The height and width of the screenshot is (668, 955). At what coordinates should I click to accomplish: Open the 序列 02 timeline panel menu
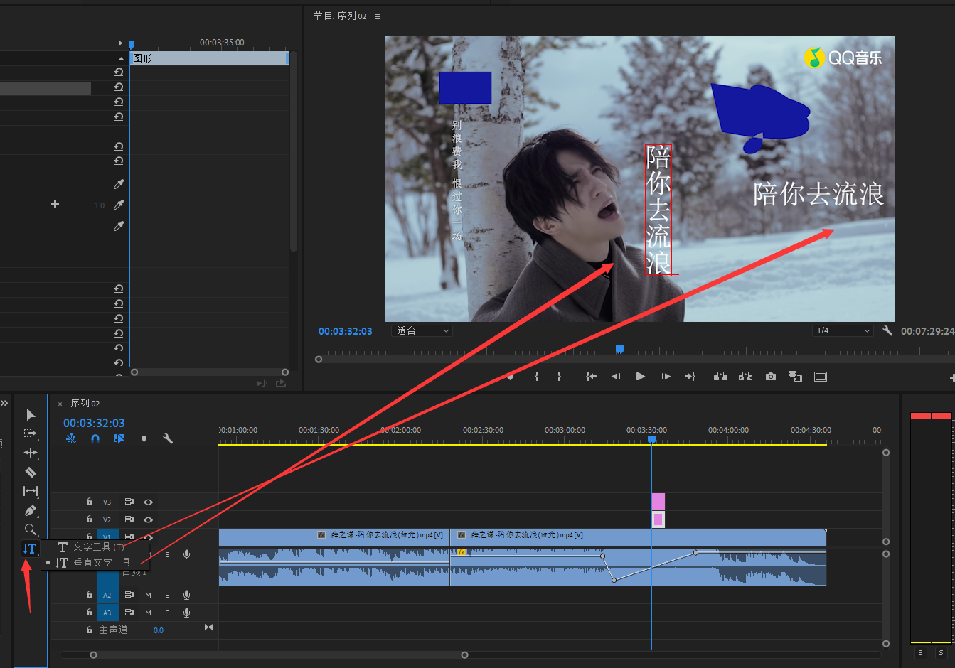(111, 404)
